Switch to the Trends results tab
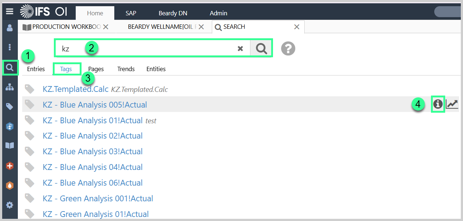 tap(126, 69)
